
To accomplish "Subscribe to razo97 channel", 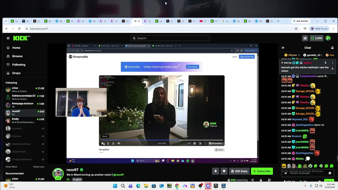I will pos(262,171).
